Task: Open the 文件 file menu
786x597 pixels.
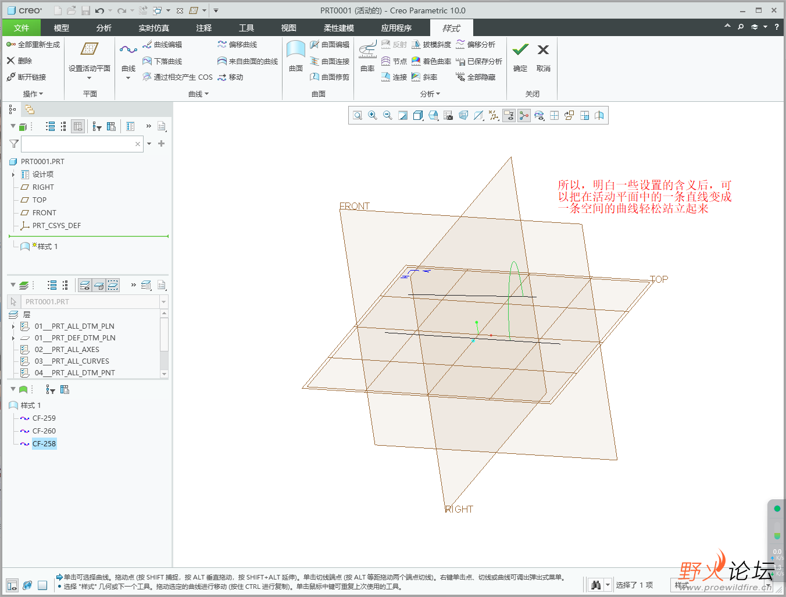Action: (22, 28)
